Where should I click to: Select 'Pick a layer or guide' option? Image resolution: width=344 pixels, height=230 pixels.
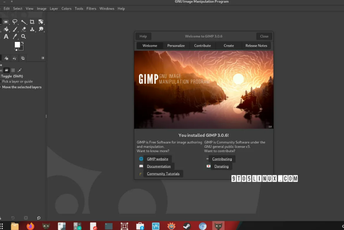coord(17,82)
